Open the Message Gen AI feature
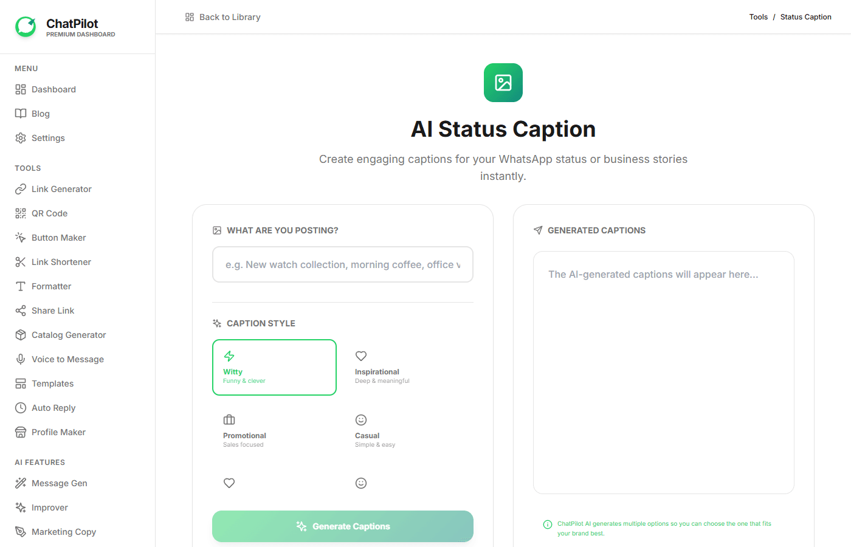Image resolution: width=851 pixels, height=547 pixels. pyautogui.click(x=60, y=483)
